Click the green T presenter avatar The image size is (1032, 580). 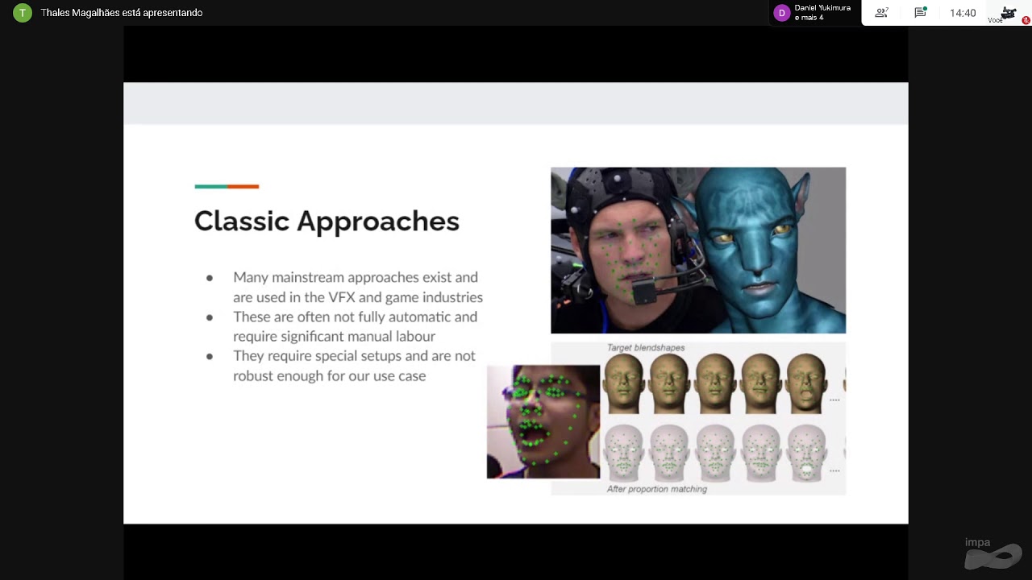(23, 13)
